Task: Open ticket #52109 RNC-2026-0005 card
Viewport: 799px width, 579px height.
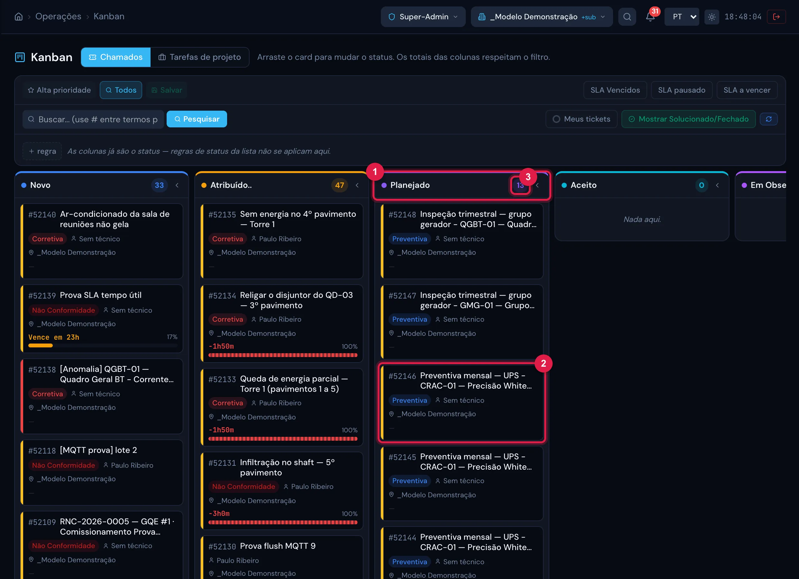Action: coord(102,545)
